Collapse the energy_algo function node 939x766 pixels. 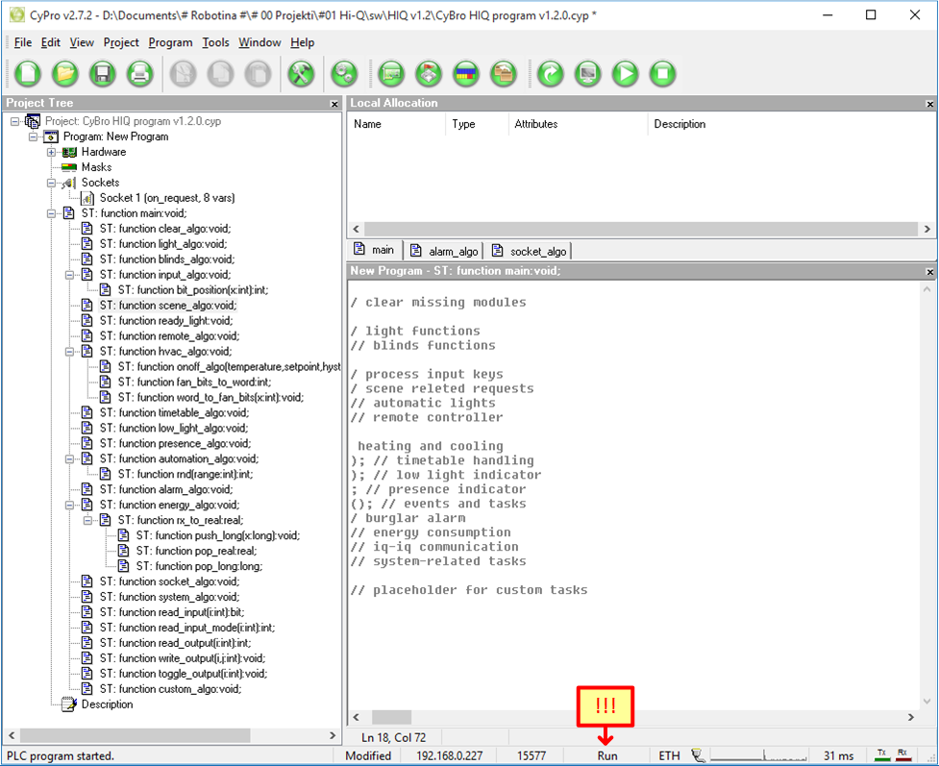(x=71, y=505)
